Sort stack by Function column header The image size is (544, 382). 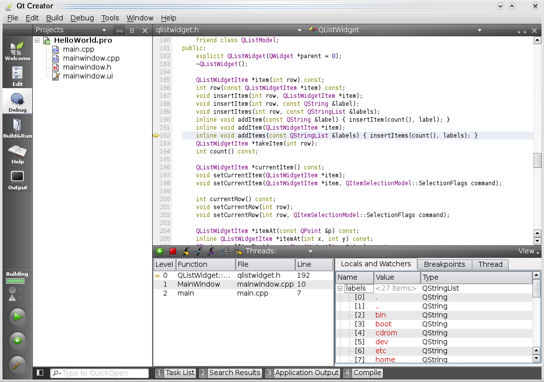206,264
